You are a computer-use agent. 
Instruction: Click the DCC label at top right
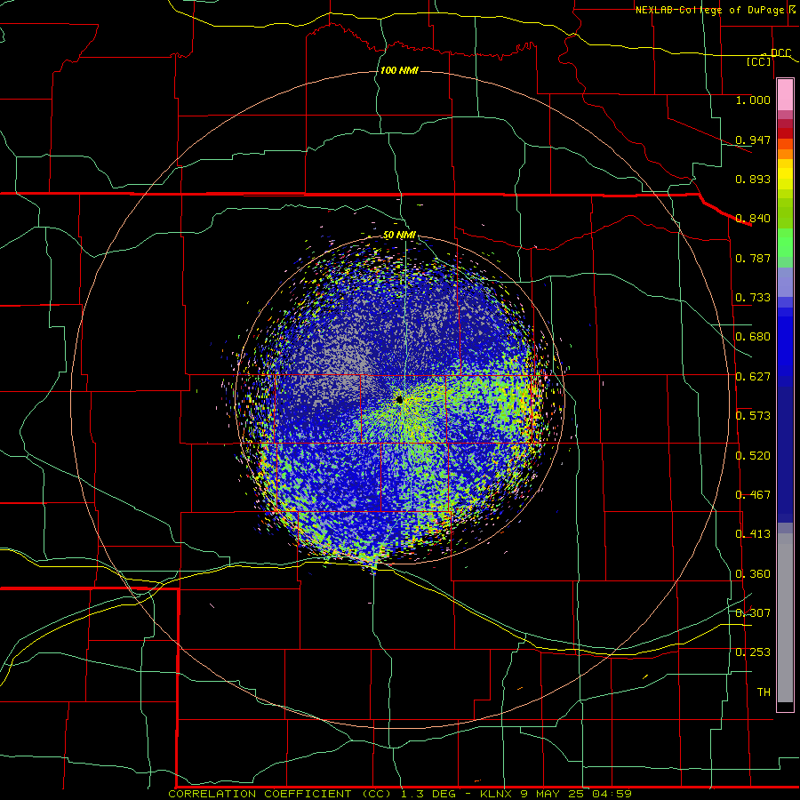tap(780, 52)
